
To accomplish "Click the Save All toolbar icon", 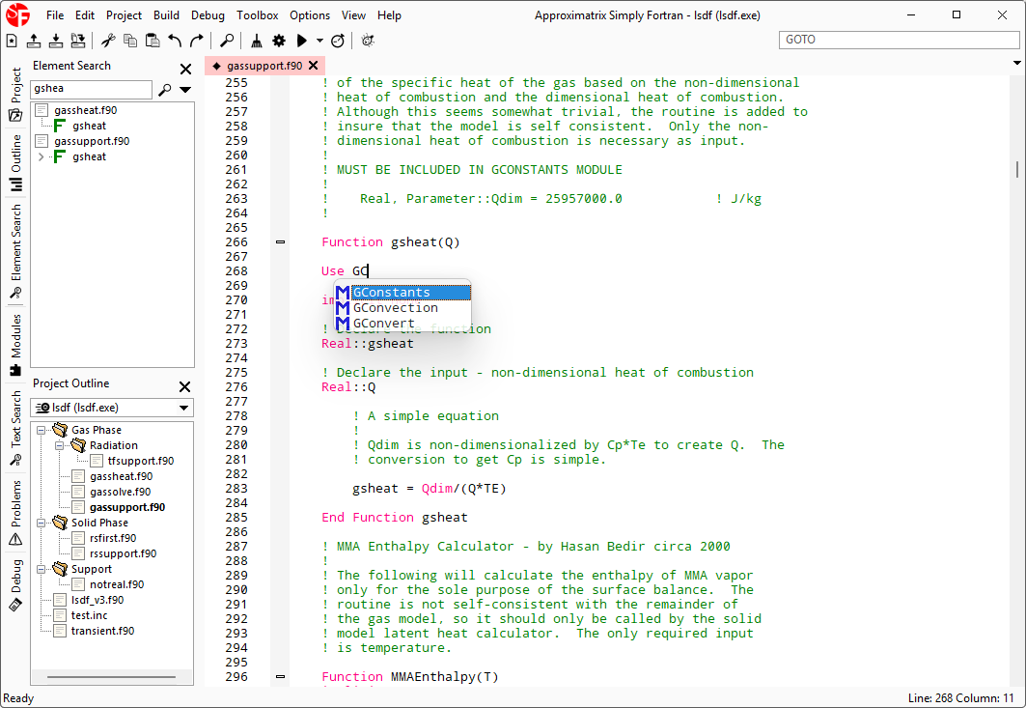I will [x=78, y=41].
